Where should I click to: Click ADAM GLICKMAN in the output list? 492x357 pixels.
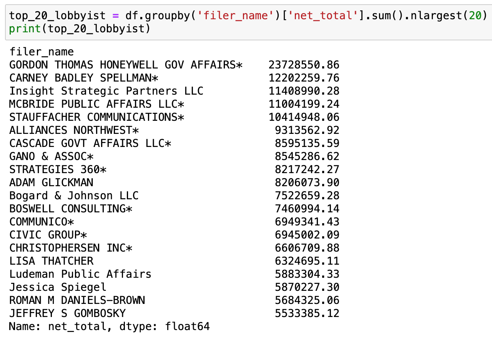click(51, 183)
